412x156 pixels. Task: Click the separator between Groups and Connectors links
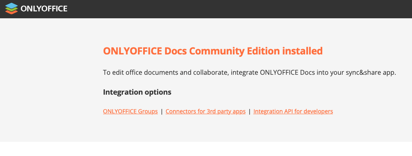pos(162,111)
